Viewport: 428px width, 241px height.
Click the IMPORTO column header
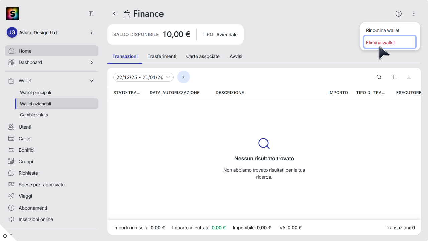tap(338, 93)
